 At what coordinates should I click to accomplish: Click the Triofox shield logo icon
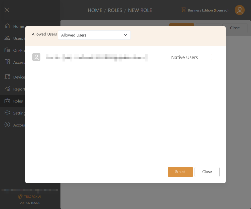[x=20, y=196]
